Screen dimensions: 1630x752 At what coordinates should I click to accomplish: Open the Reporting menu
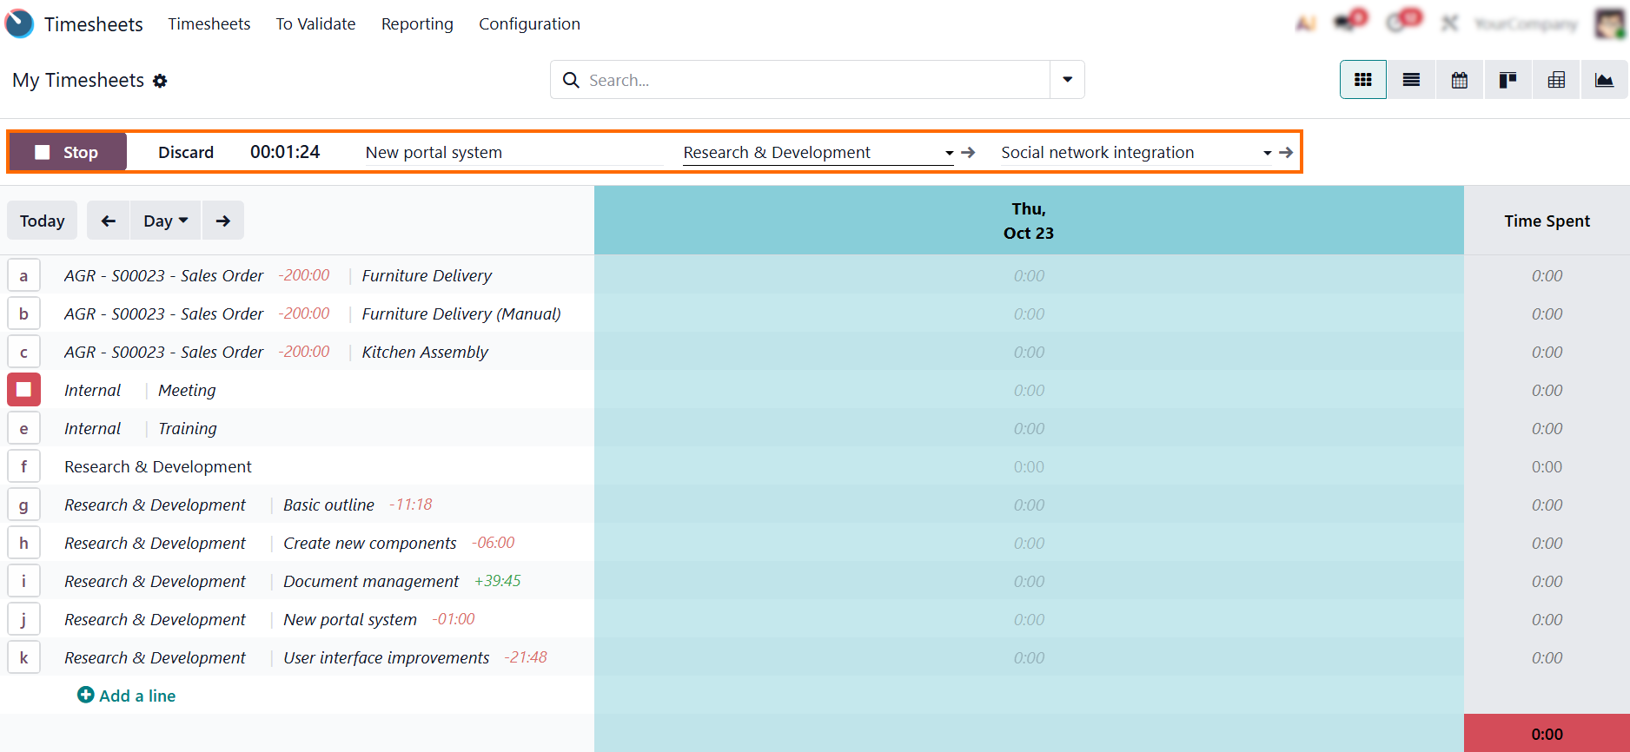(417, 24)
